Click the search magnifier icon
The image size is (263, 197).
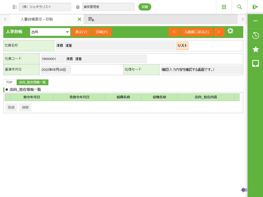pyautogui.click(x=239, y=7)
